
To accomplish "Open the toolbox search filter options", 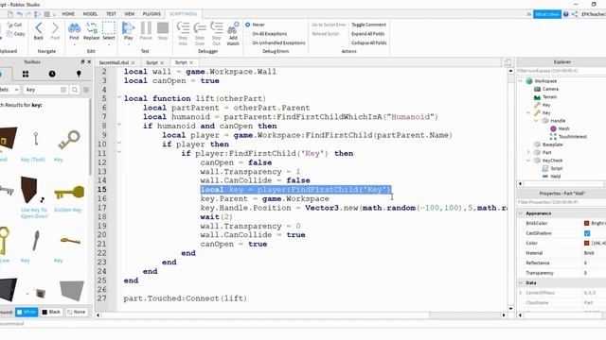I will coord(86,90).
